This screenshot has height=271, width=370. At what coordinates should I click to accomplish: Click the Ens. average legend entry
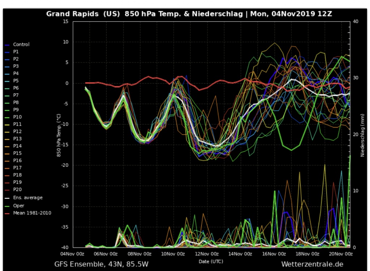(x=27, y=198)
